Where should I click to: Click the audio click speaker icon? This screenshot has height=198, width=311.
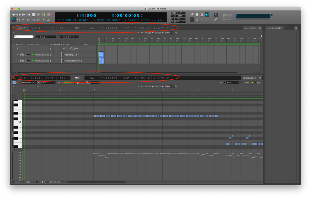[x=207, y=14]
